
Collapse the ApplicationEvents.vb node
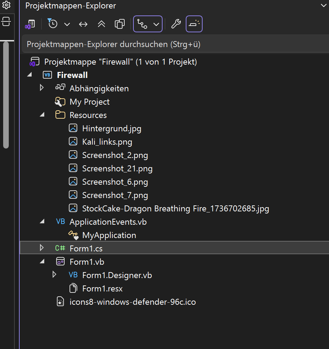(x=42, y=222)
